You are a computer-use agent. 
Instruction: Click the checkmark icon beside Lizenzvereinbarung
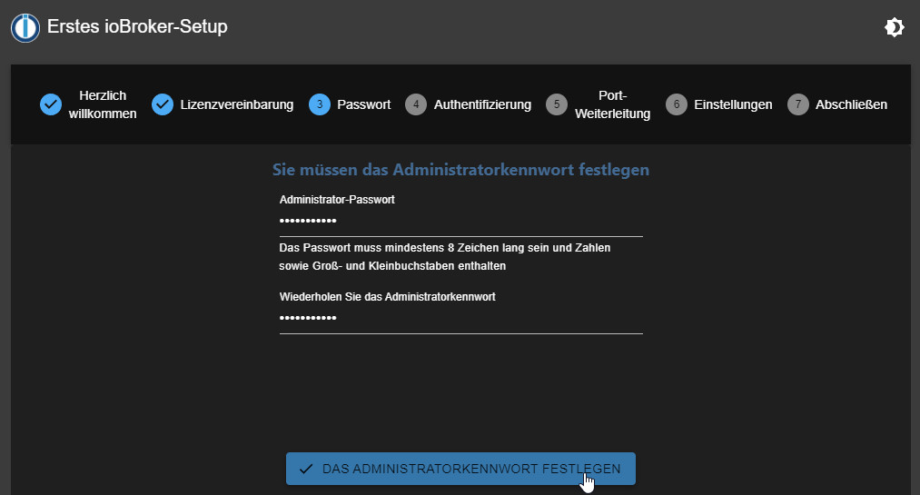pyautogui.click(x=163, y=104)
